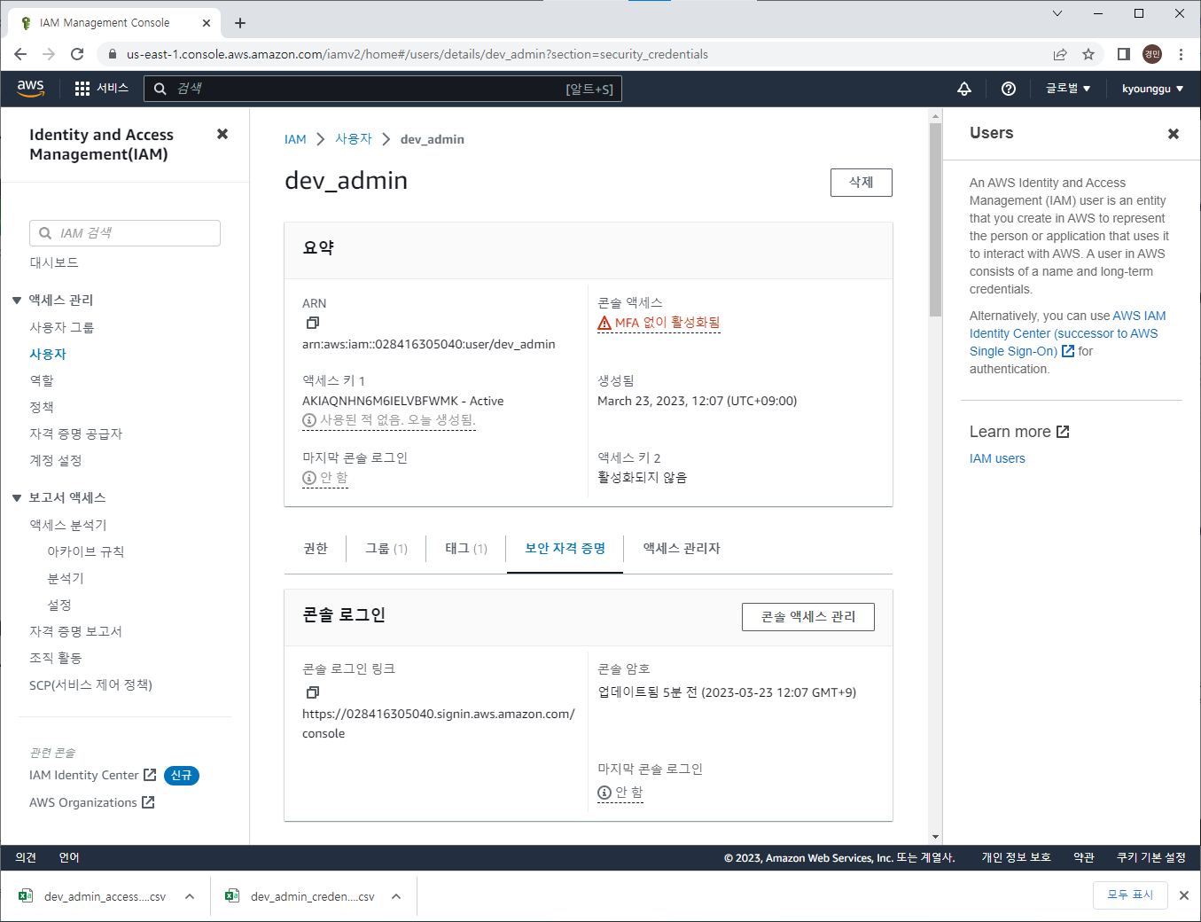Open the Chrome profile avatar
Screen dimensions: 1201x922
click(1152, 54)
